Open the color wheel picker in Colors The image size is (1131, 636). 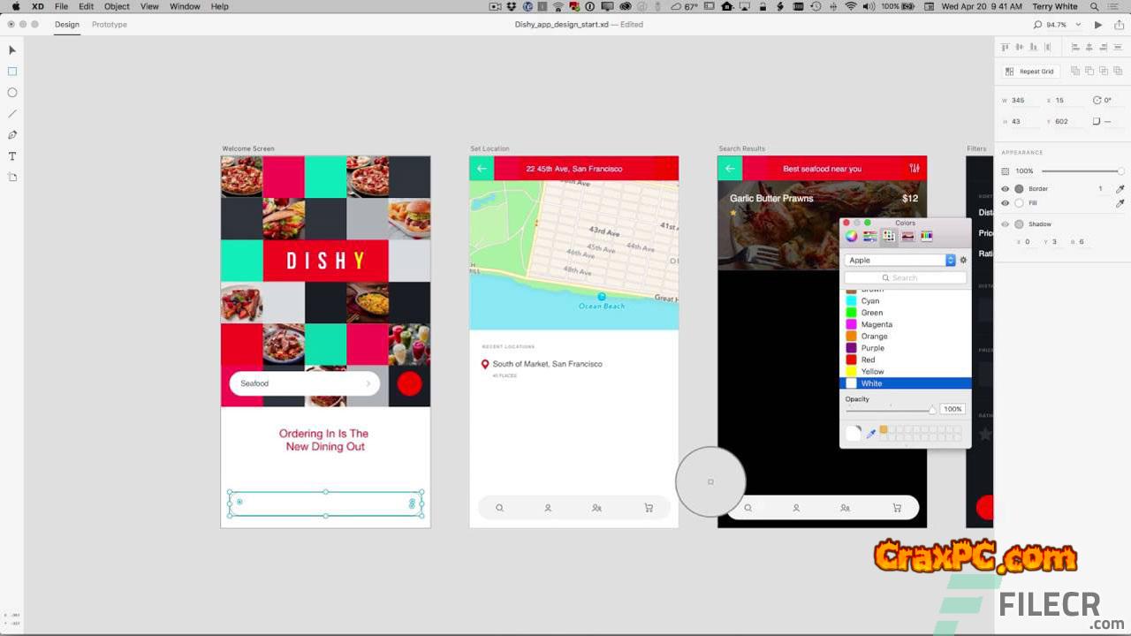click(851, 236)
